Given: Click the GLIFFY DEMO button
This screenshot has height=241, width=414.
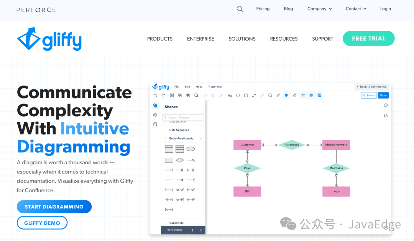Looking at the screenshot, I should (x=42, y=223).
